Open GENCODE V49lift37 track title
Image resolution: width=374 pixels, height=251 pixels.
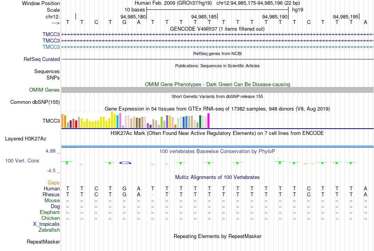(x=217, y=29)
